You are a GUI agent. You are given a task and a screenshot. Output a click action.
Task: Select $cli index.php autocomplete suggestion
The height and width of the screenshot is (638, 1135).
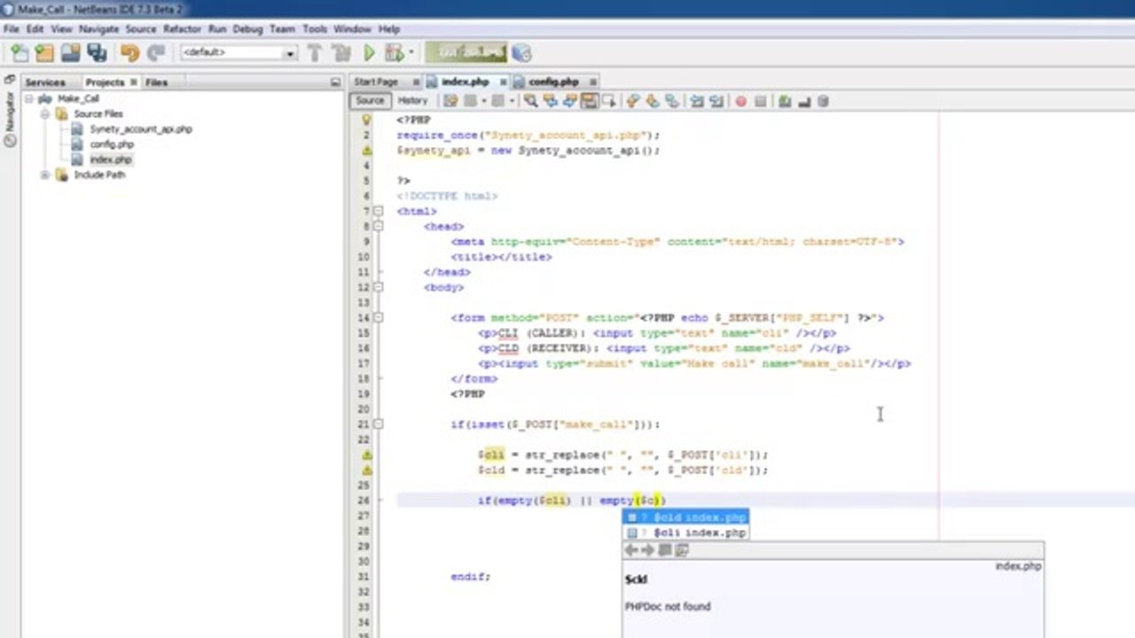coord(685,533)
